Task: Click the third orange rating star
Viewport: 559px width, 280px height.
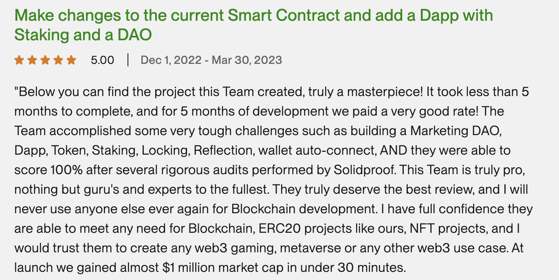Action: (x=45, y=60)
